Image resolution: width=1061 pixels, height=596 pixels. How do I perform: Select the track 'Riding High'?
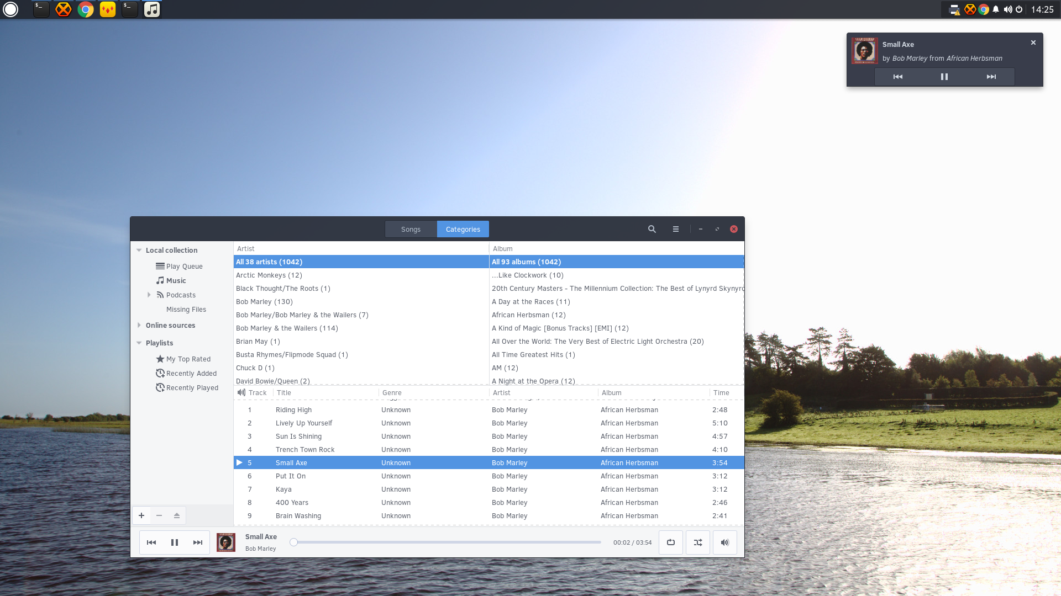[489, 409]
